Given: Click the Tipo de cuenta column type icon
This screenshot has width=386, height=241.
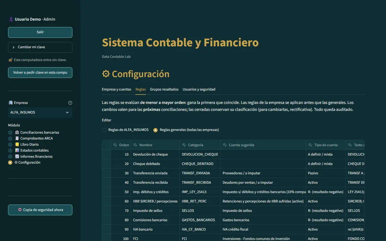Looking at the screenshot, I should [310, 145].
